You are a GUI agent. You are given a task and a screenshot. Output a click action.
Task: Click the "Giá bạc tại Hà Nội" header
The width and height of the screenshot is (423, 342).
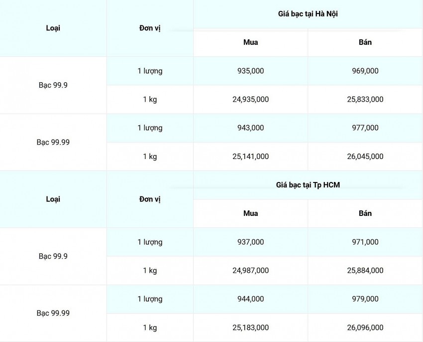[x=308, y=14]
